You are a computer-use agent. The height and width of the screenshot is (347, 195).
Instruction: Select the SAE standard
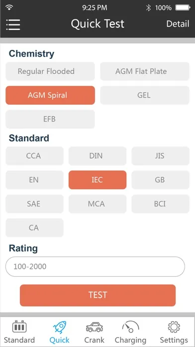[x=34, y=204]
